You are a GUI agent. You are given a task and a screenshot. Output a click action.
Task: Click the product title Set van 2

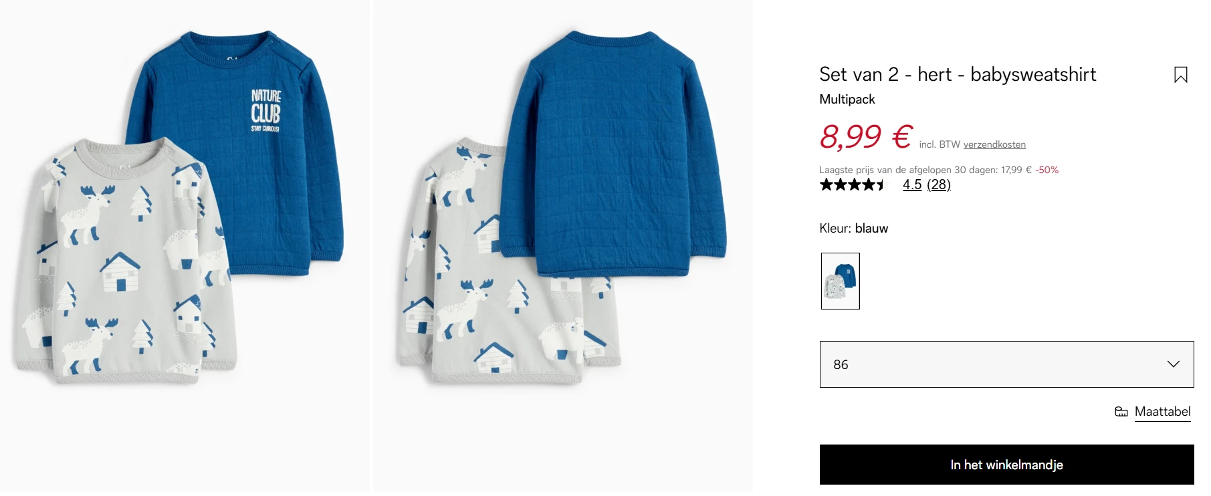[x=958, y=75]
